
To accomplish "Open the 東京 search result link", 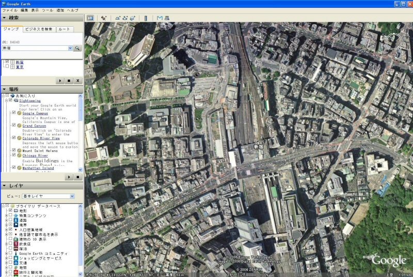I will coord(20,67).
